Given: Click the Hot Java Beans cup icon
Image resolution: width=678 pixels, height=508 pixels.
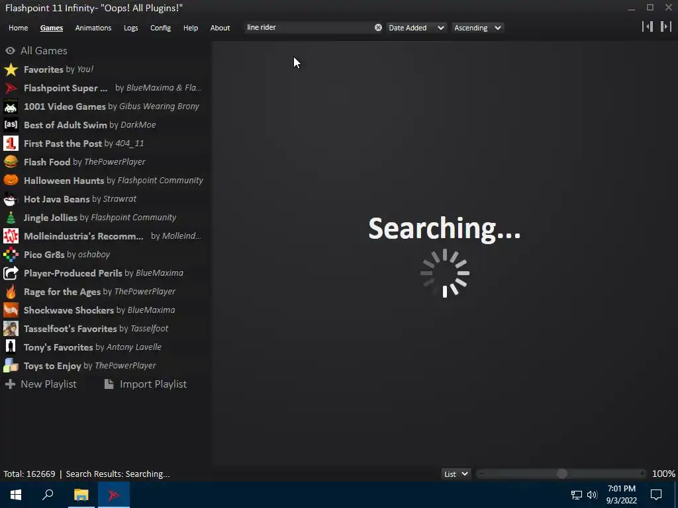Looking at the screenshot, I should tap(11, 199).
